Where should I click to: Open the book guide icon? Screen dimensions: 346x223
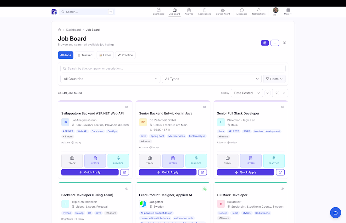click(284, 43)
